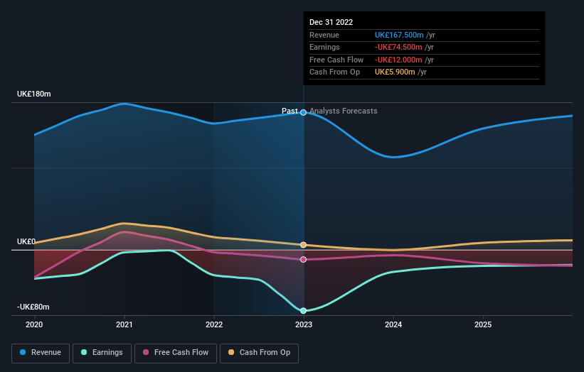Viewport: 584px width, 372px height.
Task: Click the UK£0 y-axis label
Action: pyautogui.click(x=26, y=241)
